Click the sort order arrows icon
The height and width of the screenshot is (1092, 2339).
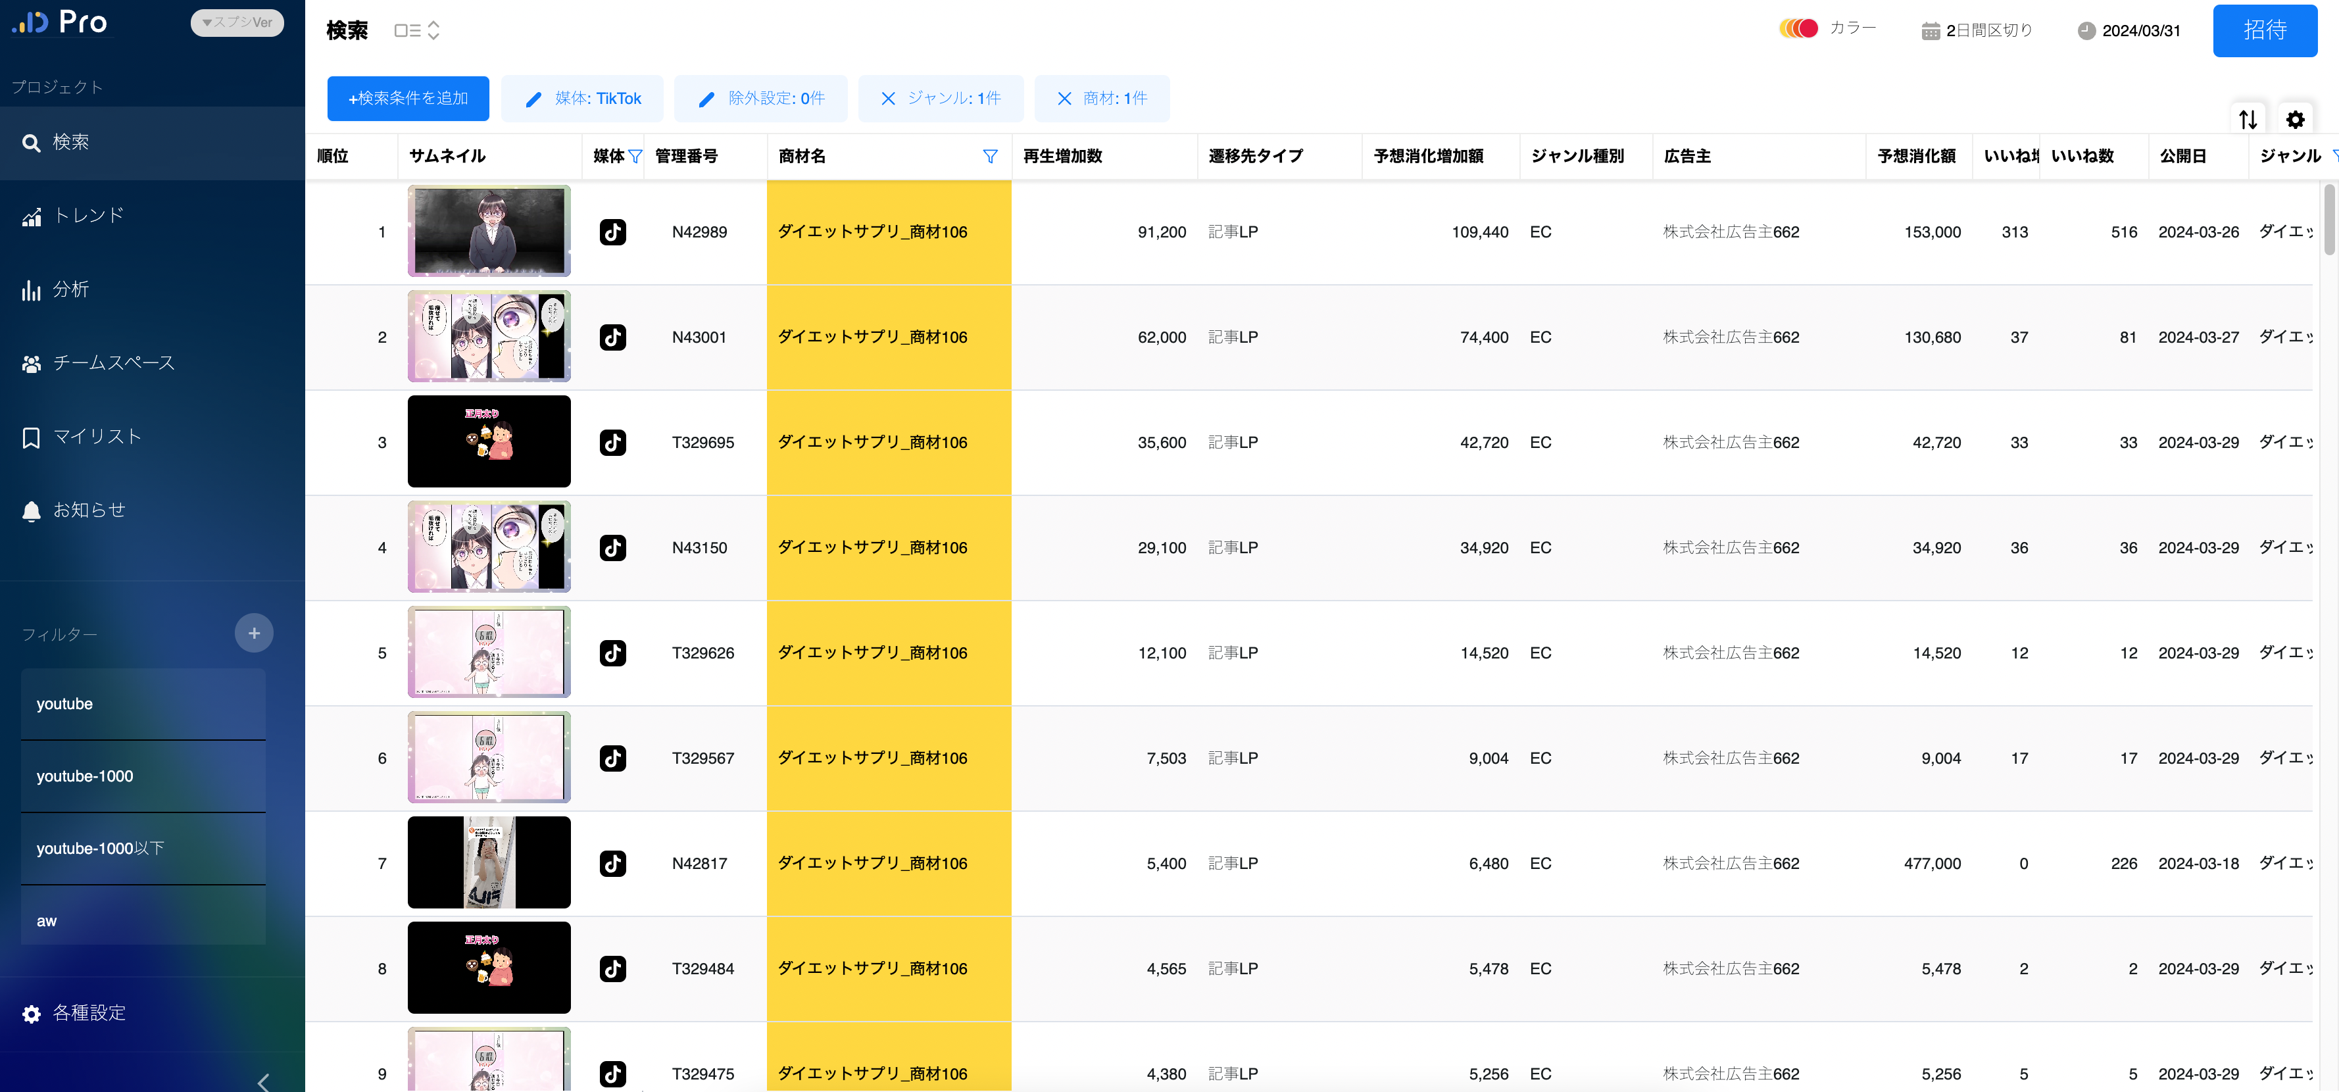(2248, 120)
